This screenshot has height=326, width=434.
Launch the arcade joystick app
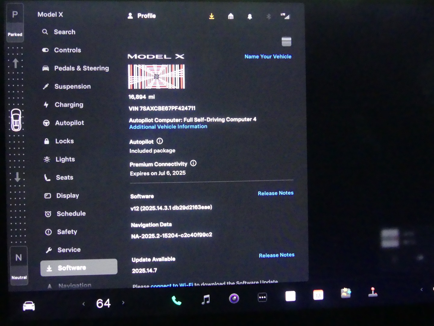click(x=373, y=292)
